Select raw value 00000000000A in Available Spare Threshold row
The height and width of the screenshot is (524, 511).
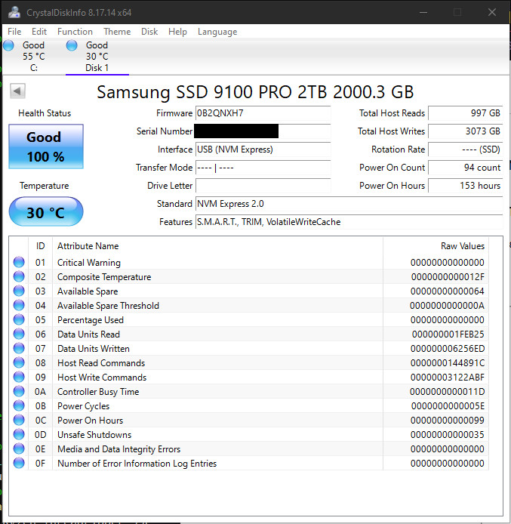point(447,306)
